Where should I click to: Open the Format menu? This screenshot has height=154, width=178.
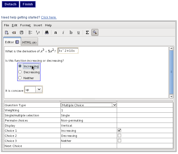(25, 25)
